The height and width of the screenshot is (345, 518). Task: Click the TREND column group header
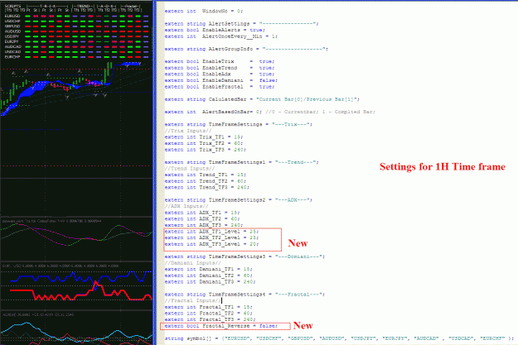click(x=83, y=7)
